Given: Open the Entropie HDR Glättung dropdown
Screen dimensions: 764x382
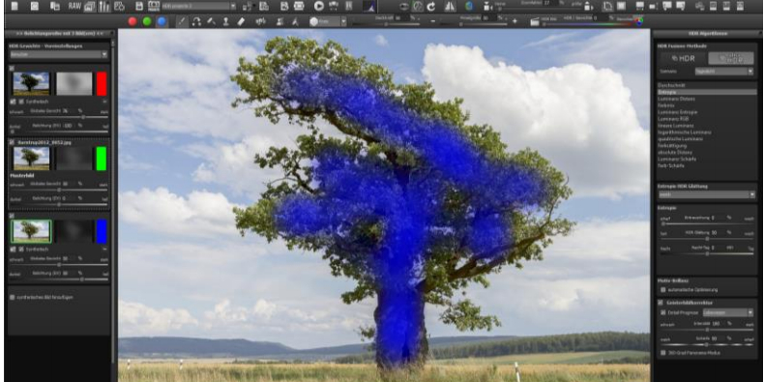Looking at the screenshot, I should click(707, 194).
